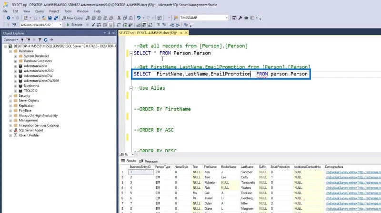Switch to the Results tab
This screenshot has height=213, width=381.
click(129, 161)
